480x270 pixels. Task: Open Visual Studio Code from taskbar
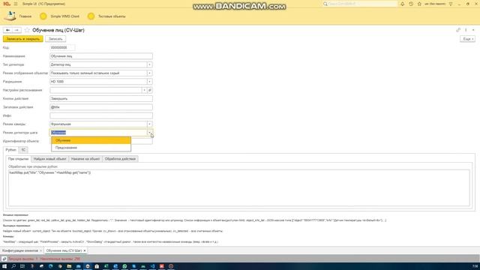coord(152,266)
